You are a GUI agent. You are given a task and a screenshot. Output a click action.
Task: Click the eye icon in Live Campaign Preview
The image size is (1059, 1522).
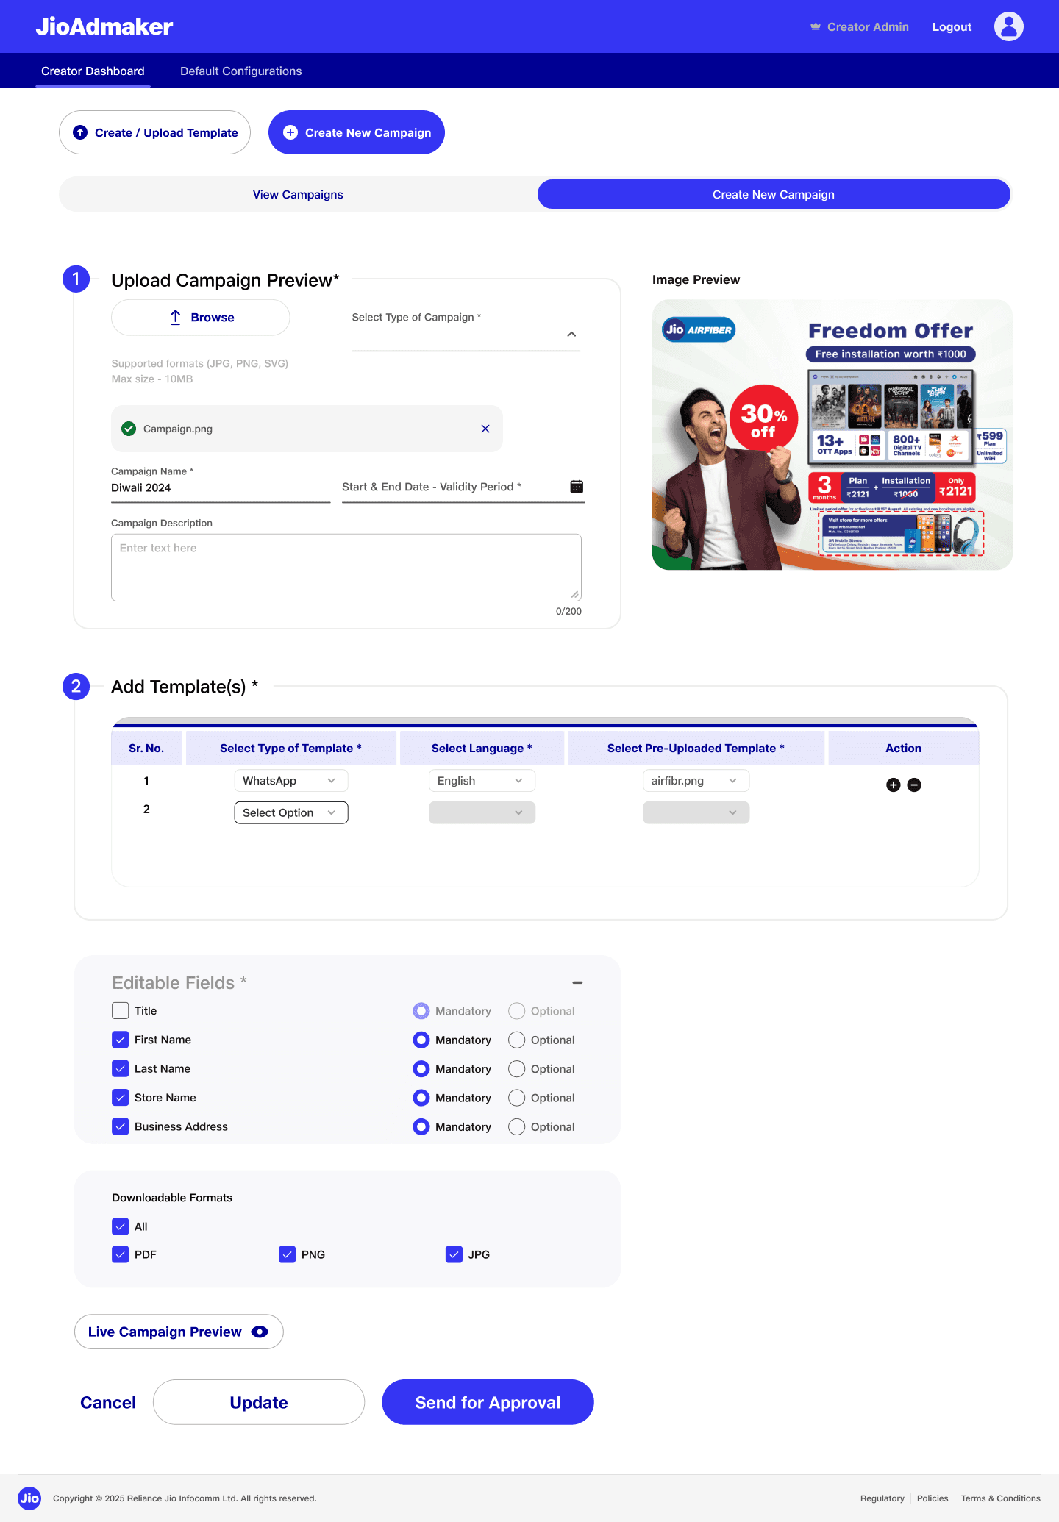coord(260,1332)
